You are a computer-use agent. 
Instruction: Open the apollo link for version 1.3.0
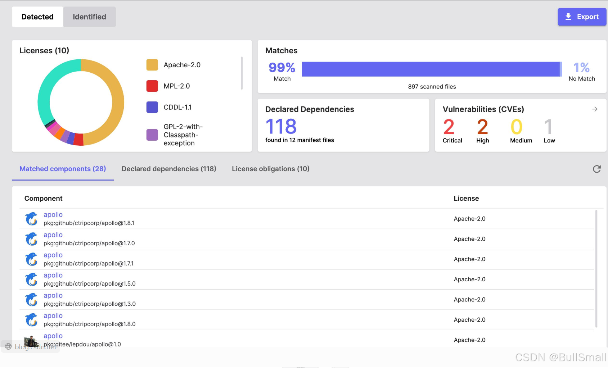[53, 295]
